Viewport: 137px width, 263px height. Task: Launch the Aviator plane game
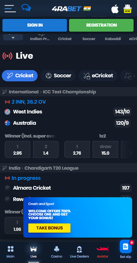(x=103, y=251)
